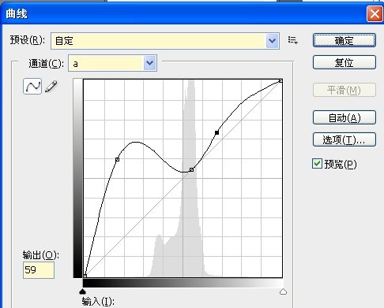Close the 曲线 curves dialog
Viewport: 384px width, 308px height.
pos(375,14)
